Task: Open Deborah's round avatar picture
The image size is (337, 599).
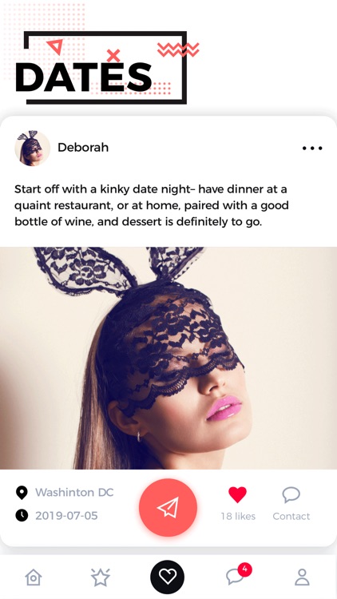Action: [x=33, y=148]
